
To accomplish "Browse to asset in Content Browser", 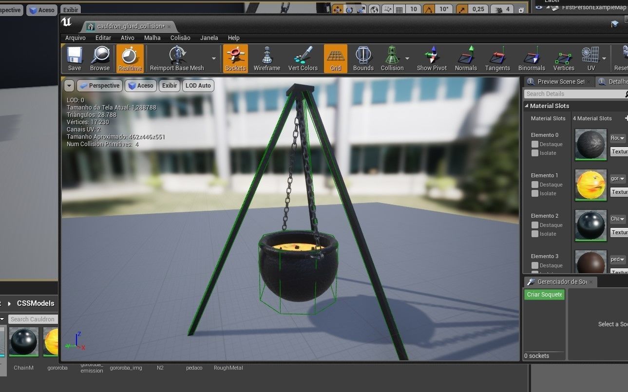I will click(100, 59).
